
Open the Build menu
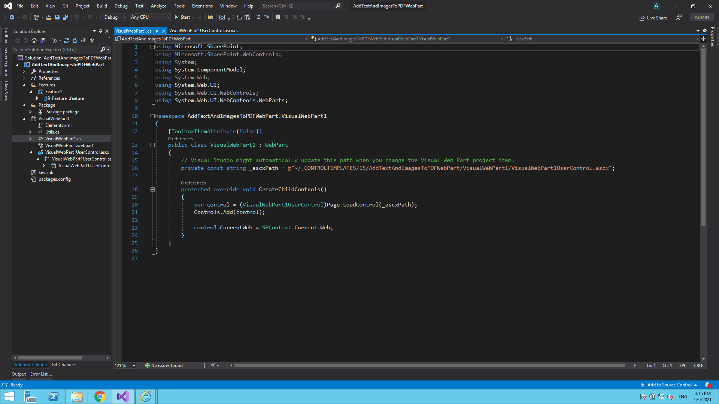101,6
